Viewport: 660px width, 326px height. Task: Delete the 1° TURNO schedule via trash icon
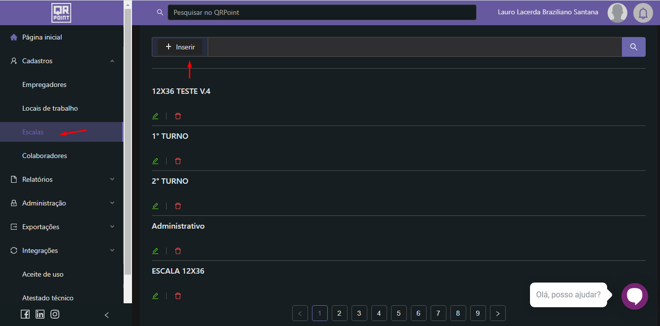point(178,161)
